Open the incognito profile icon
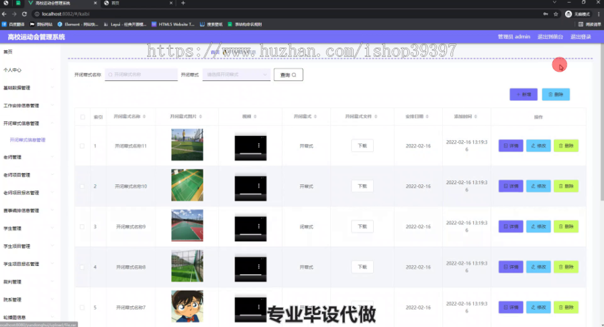The image size is (604, 327). [x=568, y=14]
